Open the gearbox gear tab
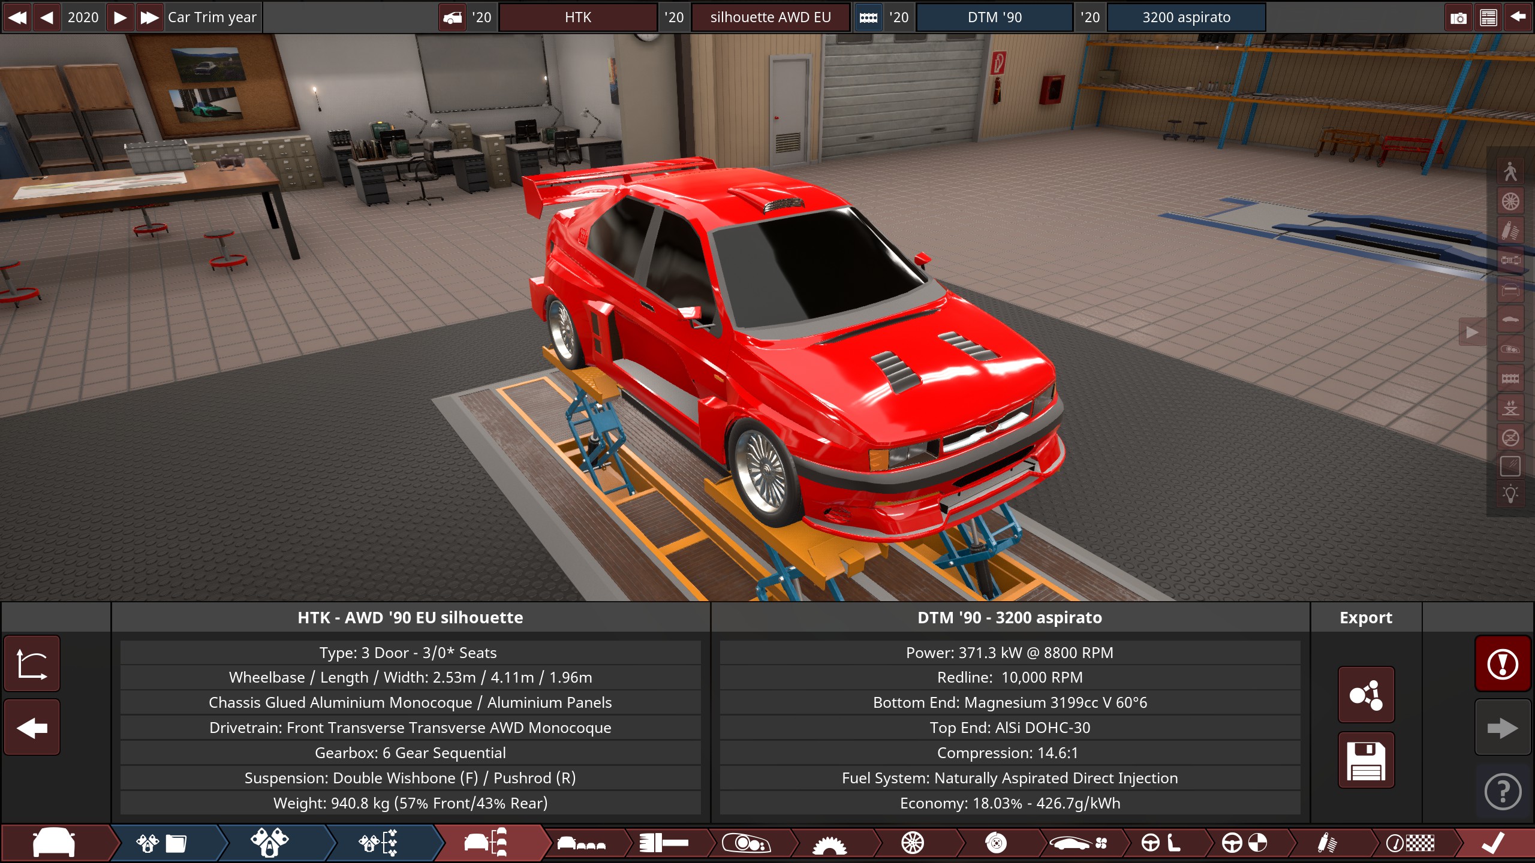The image size is (1535, 863). coord(830,844)
